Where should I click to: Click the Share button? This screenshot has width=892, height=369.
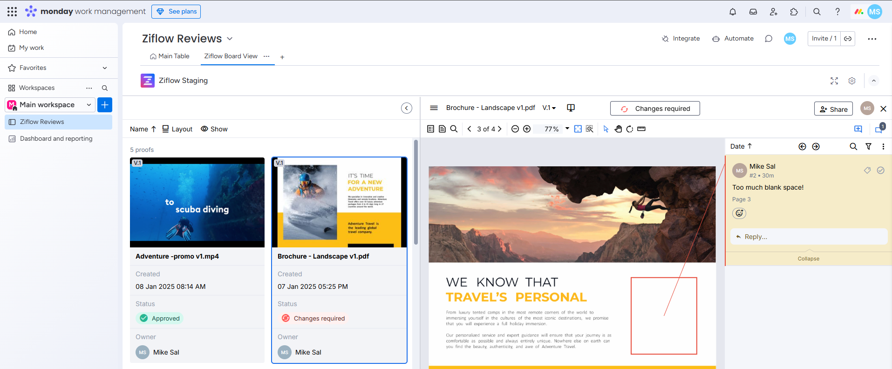coord(833,109)
